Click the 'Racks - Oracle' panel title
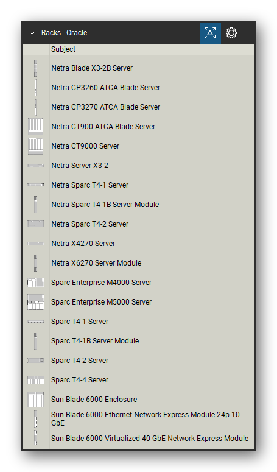 (65, 33)
